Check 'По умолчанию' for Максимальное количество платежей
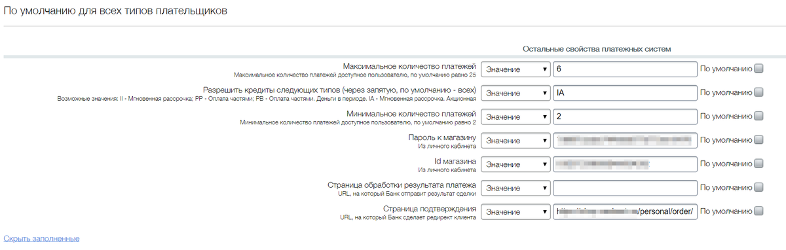The height and width of the screenshot is (250, 786). point(758,68)
